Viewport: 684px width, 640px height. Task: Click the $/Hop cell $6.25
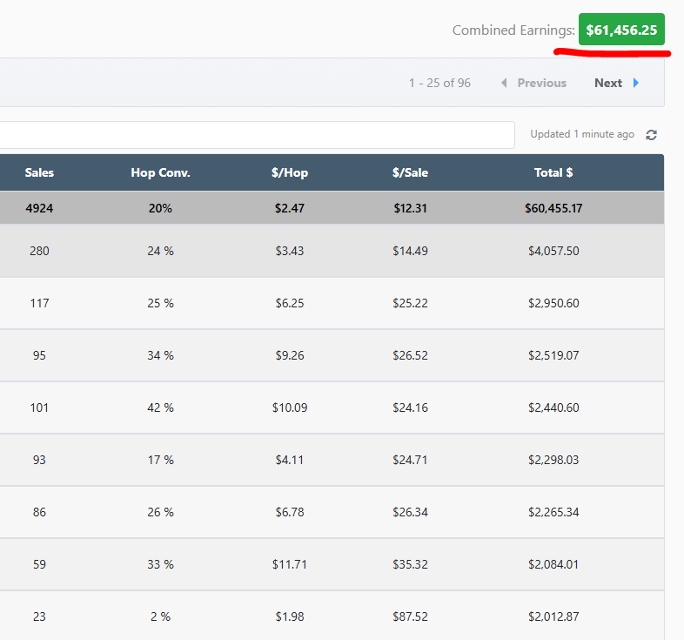coord(290,303)
